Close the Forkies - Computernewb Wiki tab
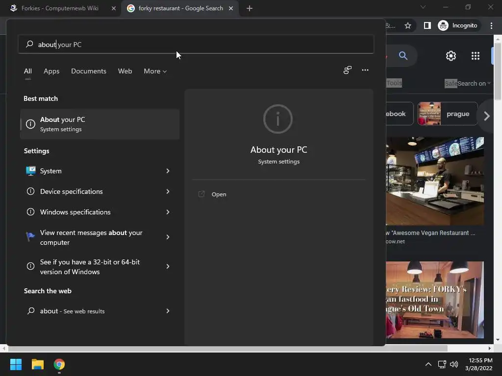 (113, 8)
